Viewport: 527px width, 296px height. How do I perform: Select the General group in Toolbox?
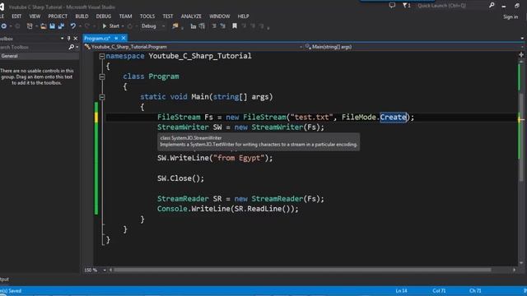pyautogui.click(x=40, y=56)
